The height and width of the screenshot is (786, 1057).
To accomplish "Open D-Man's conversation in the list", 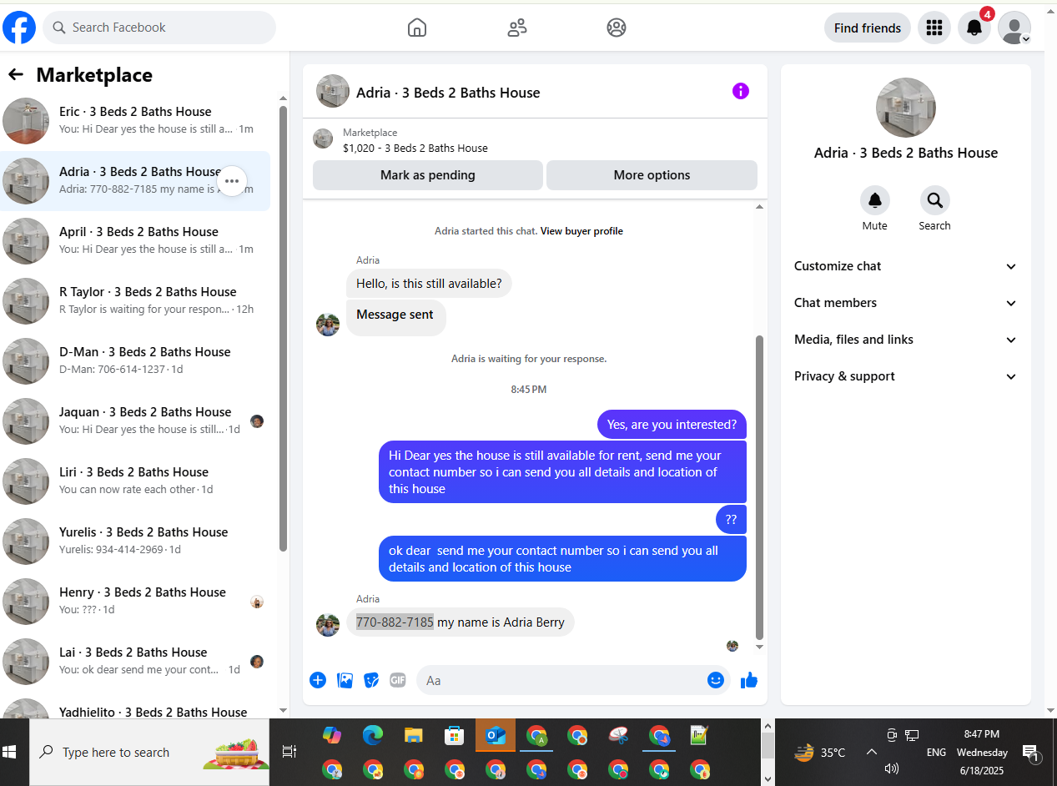I will coord(136,361).
